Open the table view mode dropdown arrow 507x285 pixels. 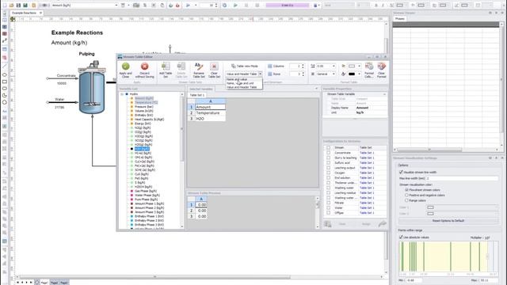tap(260, 74)
